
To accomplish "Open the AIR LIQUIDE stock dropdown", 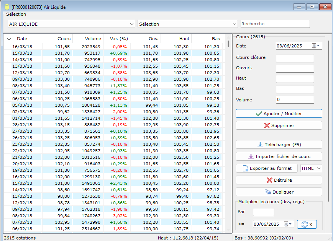I will [x=132, y=24].
